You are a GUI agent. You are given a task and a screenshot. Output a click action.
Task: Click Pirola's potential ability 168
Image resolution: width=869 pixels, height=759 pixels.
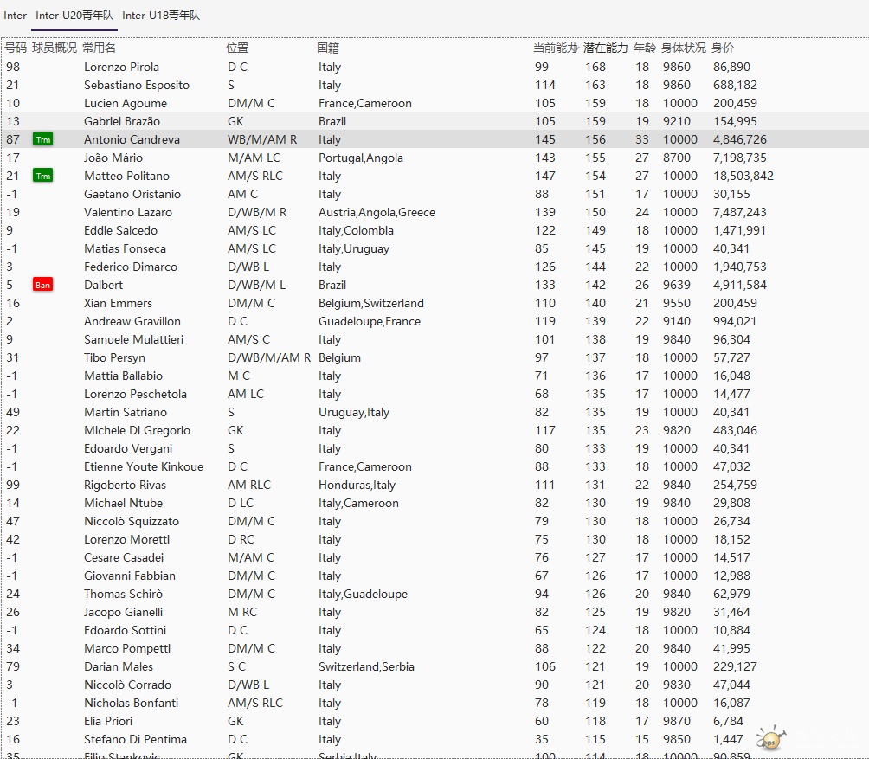point(595,67)
